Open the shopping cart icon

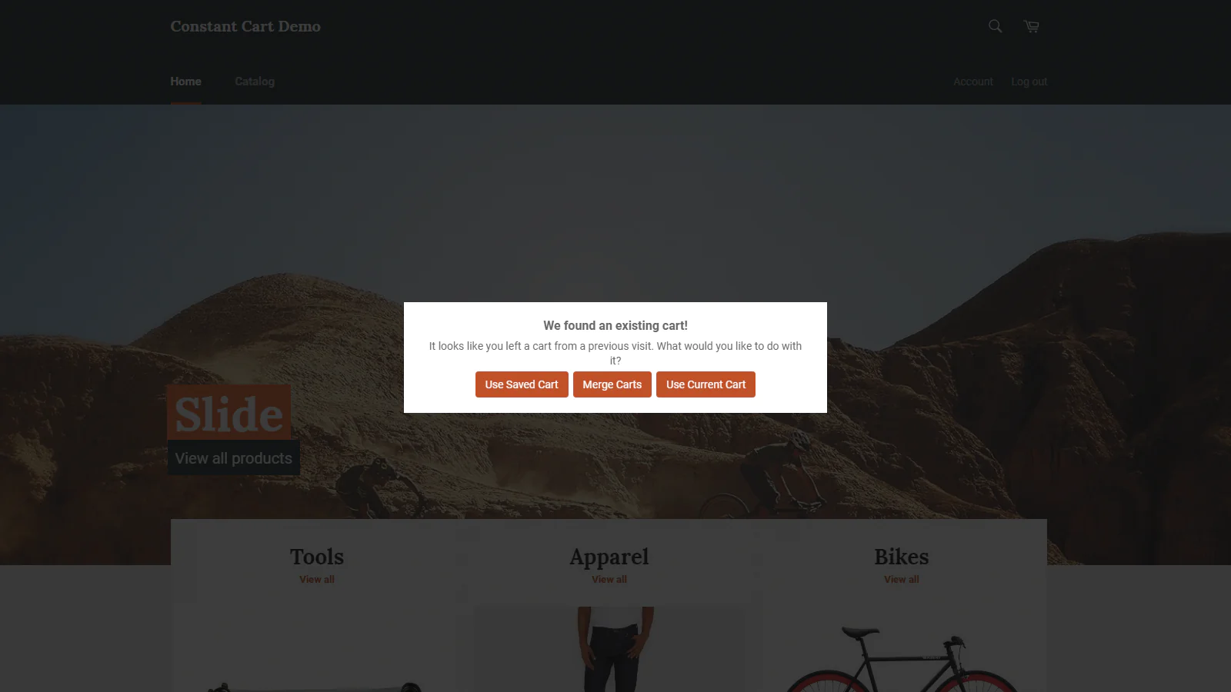(1031, 26)
